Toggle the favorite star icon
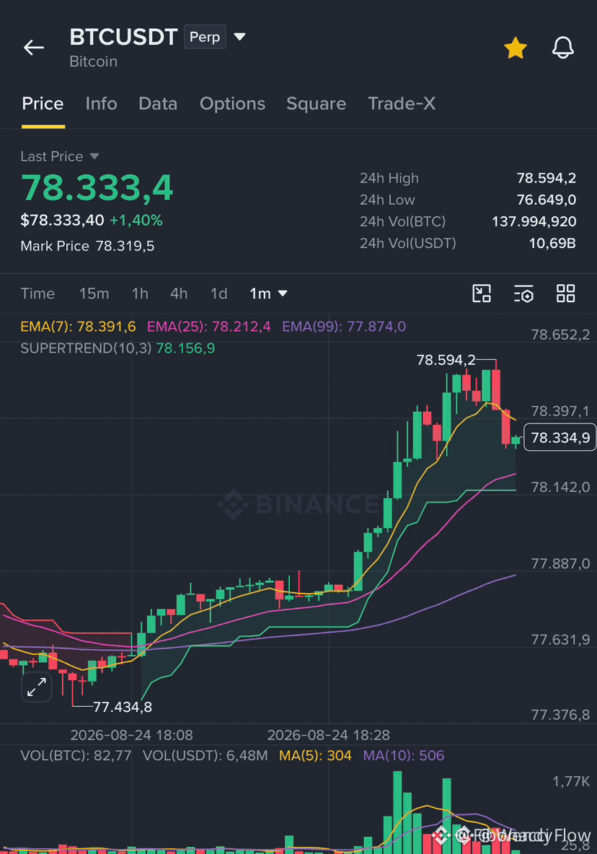Screen dimensions: 597x854 [515, 48]
